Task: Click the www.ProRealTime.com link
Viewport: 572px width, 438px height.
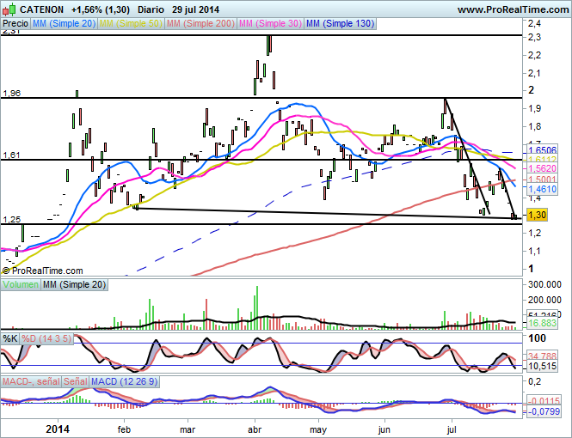Action: (x=513, y=9)
